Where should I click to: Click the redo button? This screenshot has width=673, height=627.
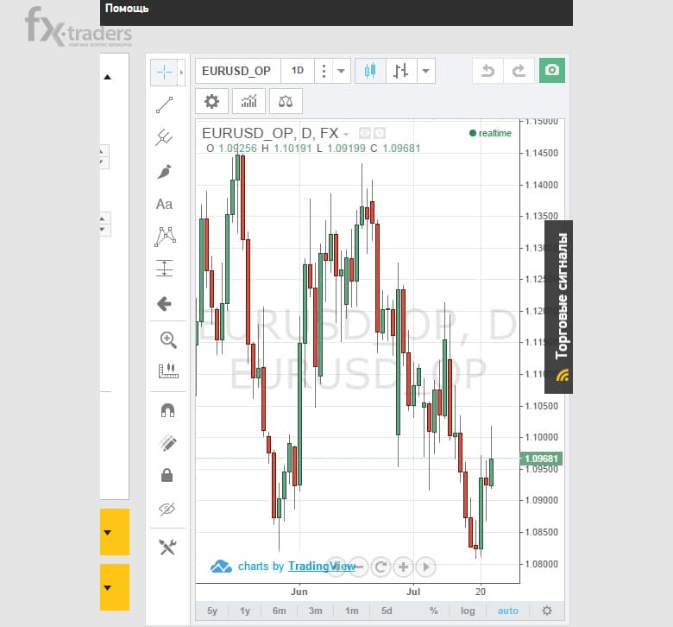[519, 71]
